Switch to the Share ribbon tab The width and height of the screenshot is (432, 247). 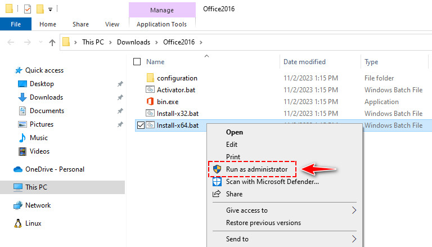point(81,24)
